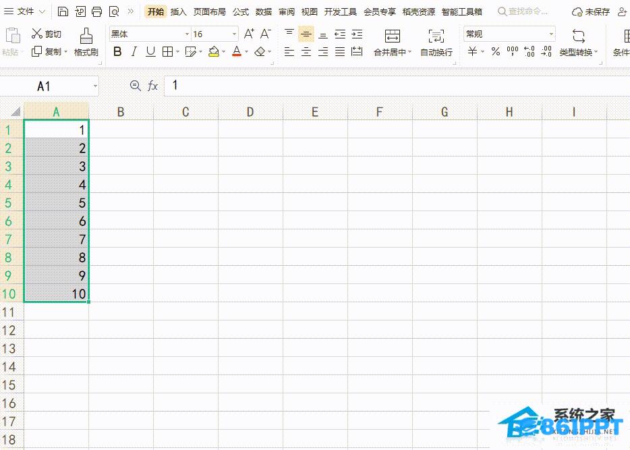The width and height of the screenshot is (630, 450).
Task: Click the fx insert function button
Action: click(x=152, y=86)
